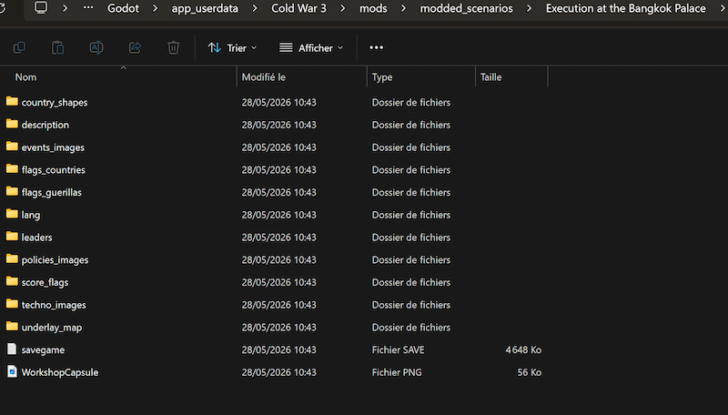Select the WorkshopCapsule PNG file icon
The height and width of the screenshot is (415, 728).
12,371
